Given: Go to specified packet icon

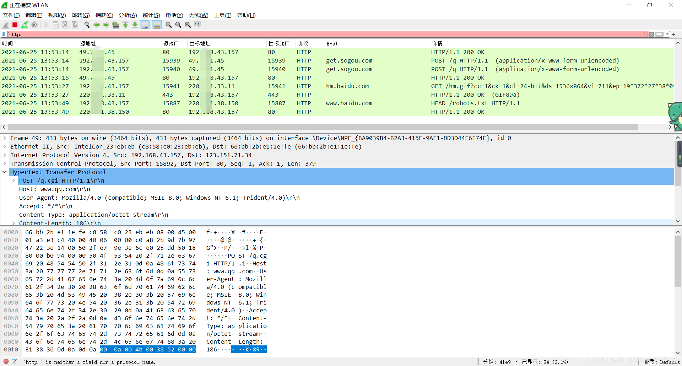Looking at the screenshot, I should point(116,25).
